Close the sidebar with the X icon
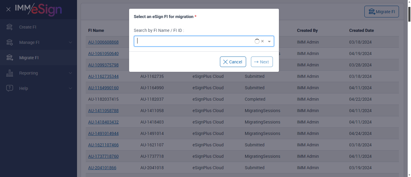The height and width of the screenshot is (177, 411). click(8, 9)
